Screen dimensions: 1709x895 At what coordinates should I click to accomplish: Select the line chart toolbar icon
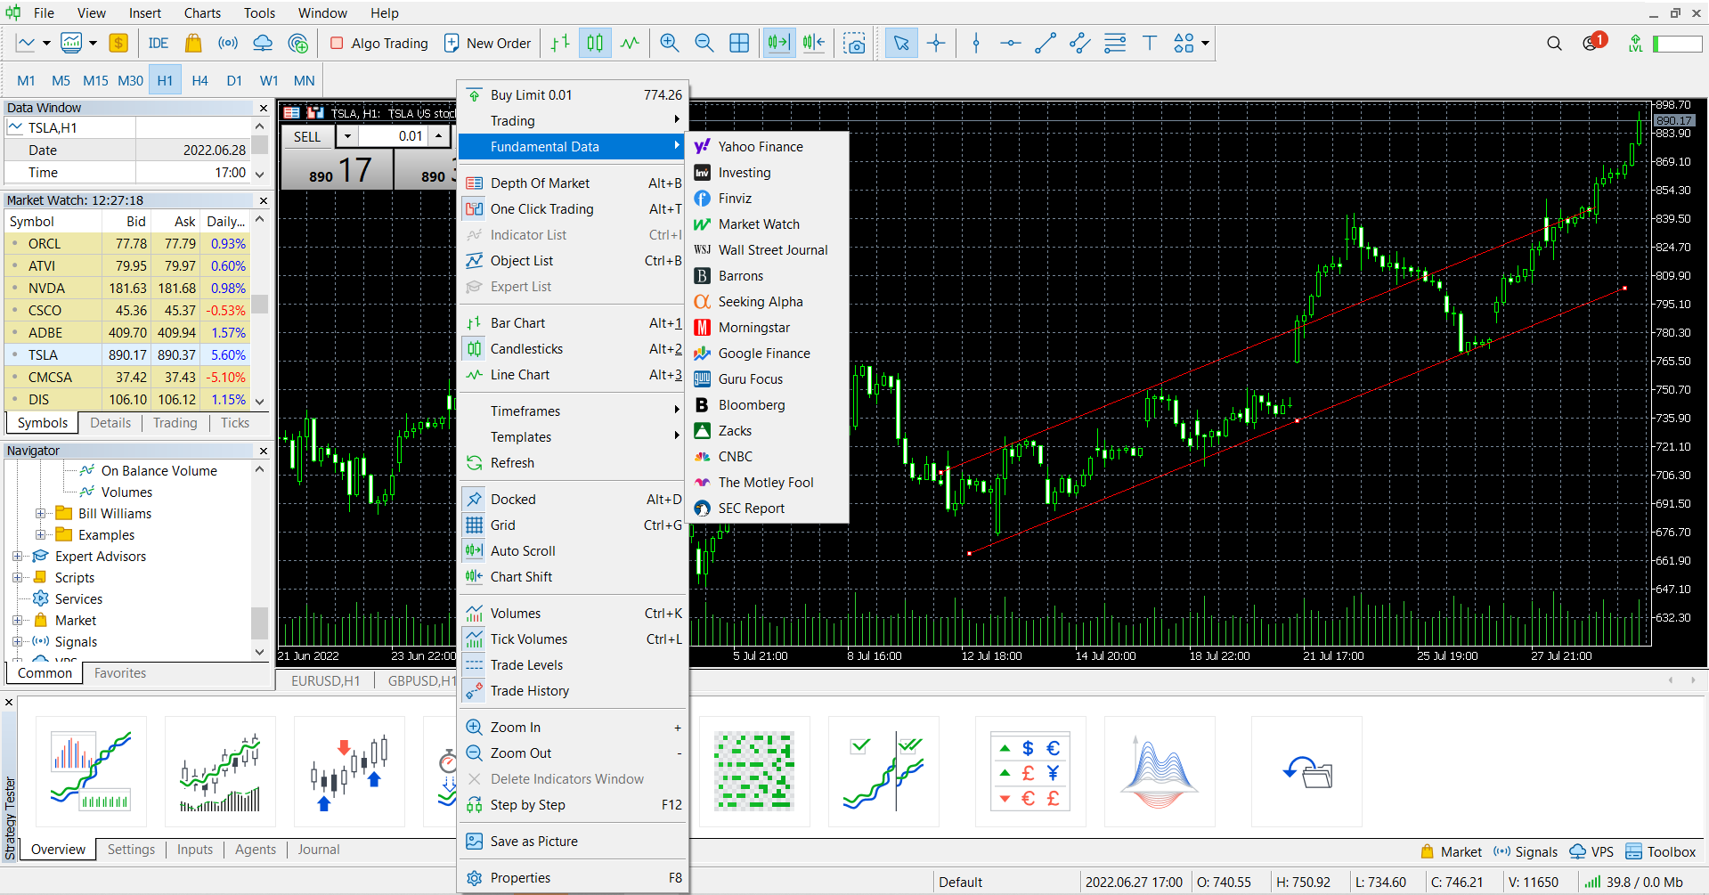tap(630, 43)
